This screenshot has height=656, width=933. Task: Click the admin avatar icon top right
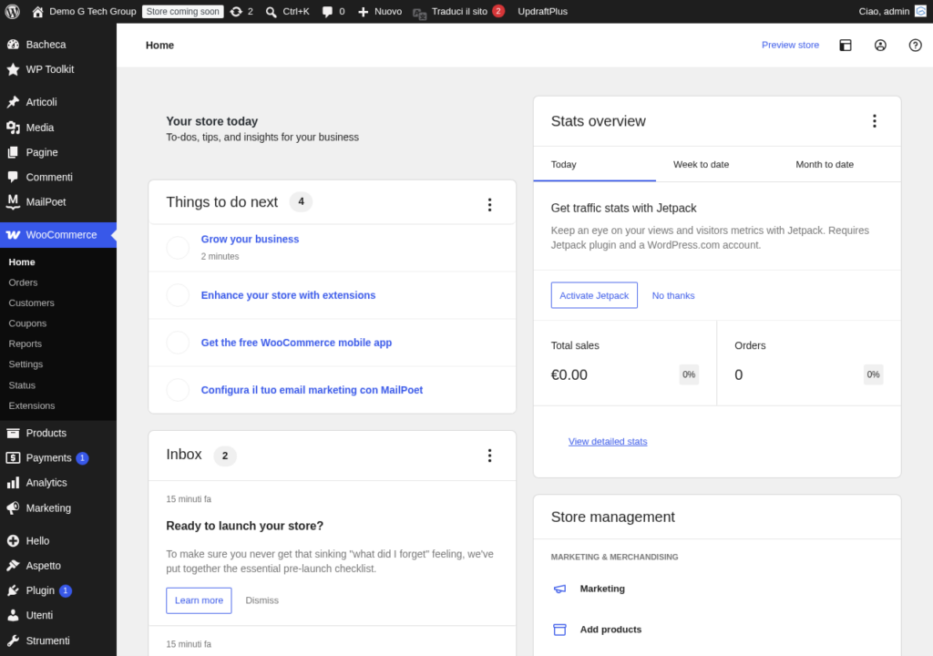click(920, 11)
